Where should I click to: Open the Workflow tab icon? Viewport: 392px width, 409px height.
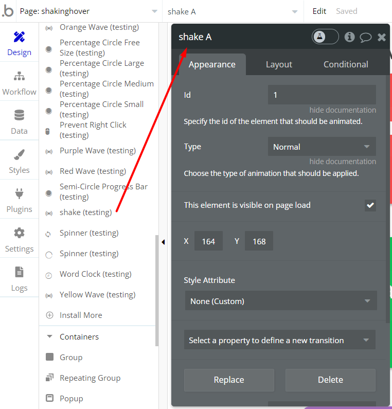(20, 76)
